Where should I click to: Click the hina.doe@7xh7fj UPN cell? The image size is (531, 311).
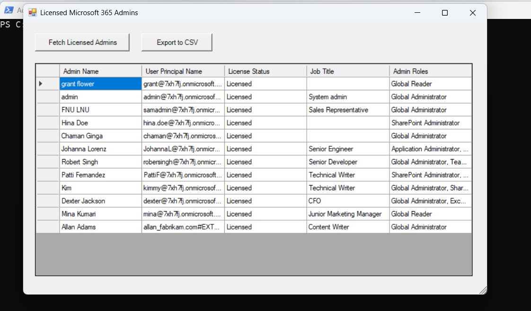183,123
